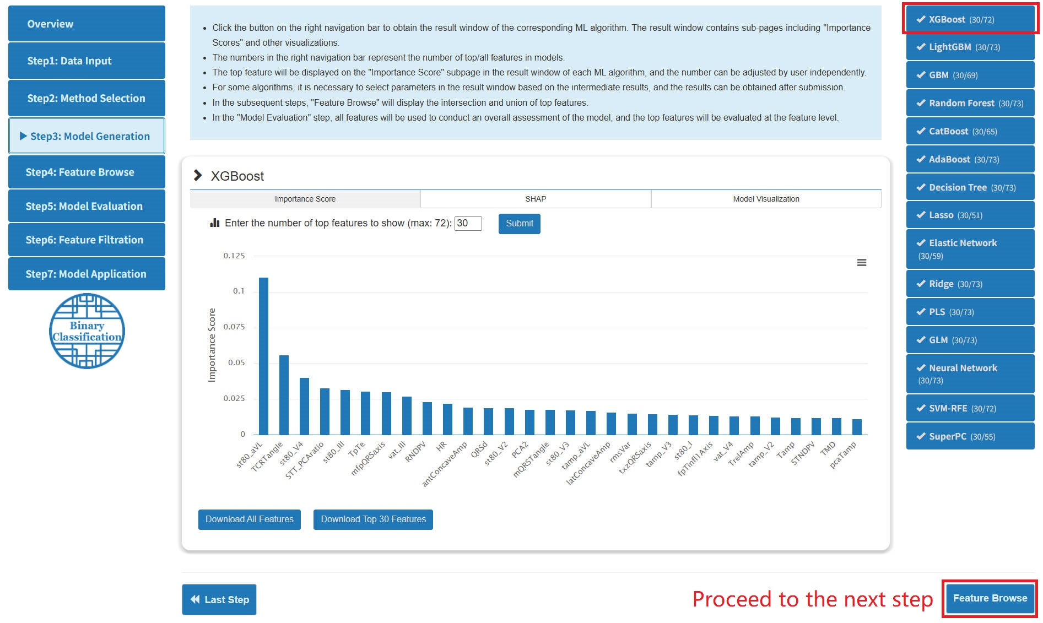
Task: Focus the top features number input
Action: (468, 223)
